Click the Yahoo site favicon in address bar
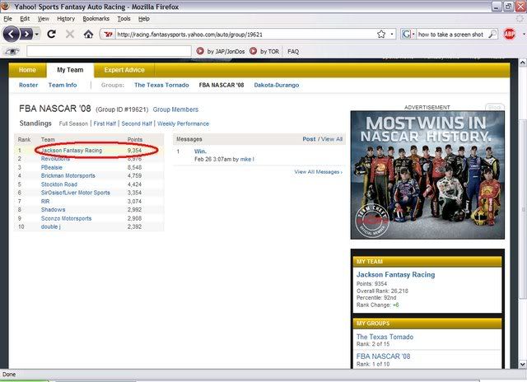Viewport: 527px width, 382px height. pos(108,35)
